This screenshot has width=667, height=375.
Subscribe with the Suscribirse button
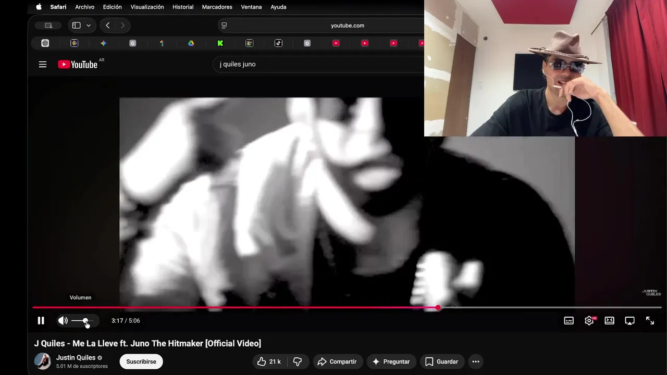click(141, 361)
